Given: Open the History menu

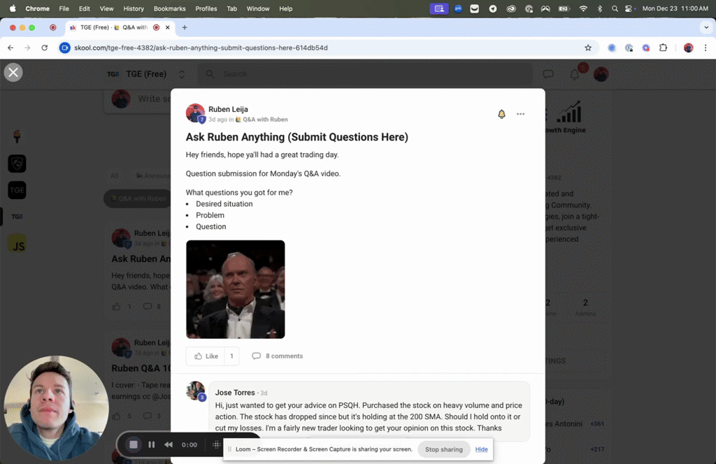Looking at the screenshot, I should tap(134, 8).
